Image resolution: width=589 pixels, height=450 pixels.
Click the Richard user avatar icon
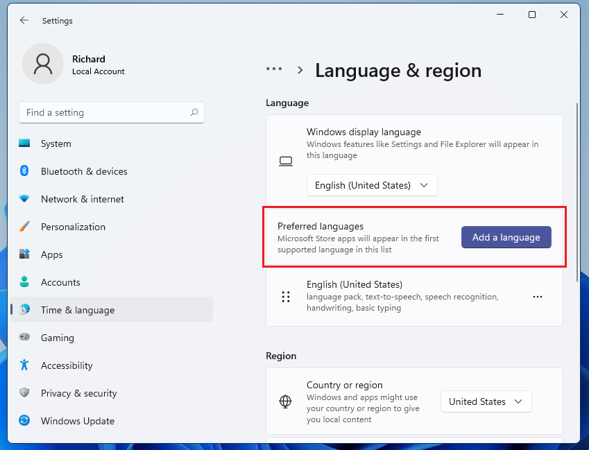click(43, 64)
